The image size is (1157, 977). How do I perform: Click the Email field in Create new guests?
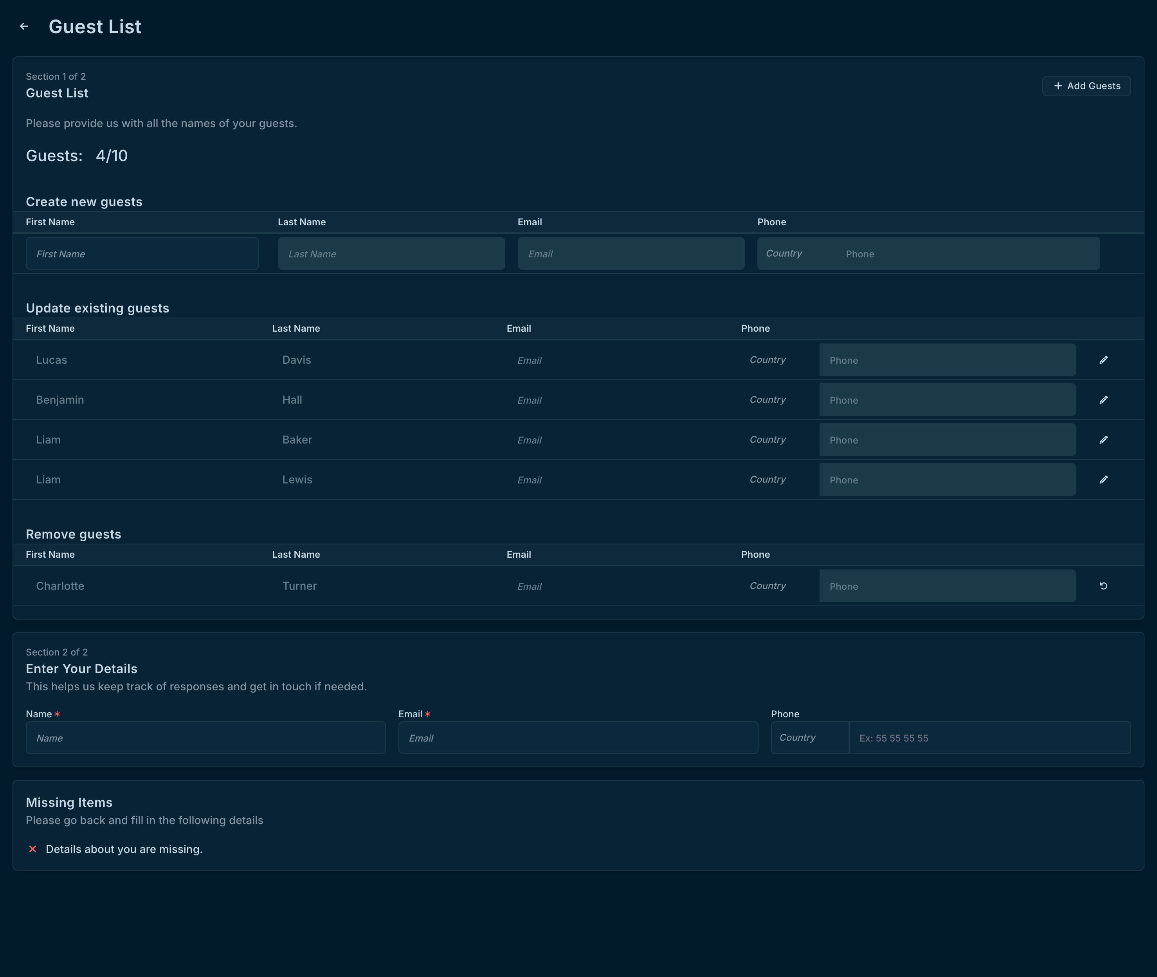click(x=631, y=254)
